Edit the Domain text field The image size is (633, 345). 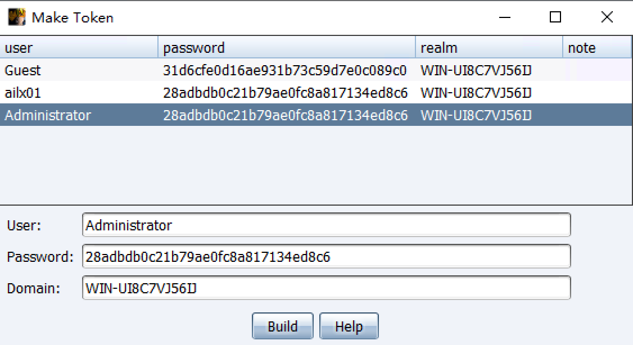326,288
